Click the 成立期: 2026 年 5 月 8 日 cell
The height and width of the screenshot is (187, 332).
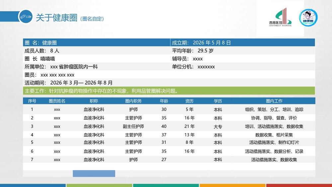[243, 43]
